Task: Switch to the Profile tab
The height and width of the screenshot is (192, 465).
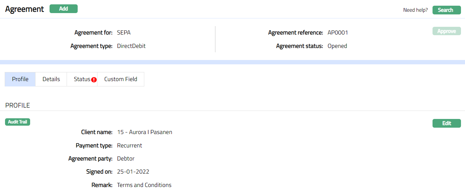Action: 20,79
